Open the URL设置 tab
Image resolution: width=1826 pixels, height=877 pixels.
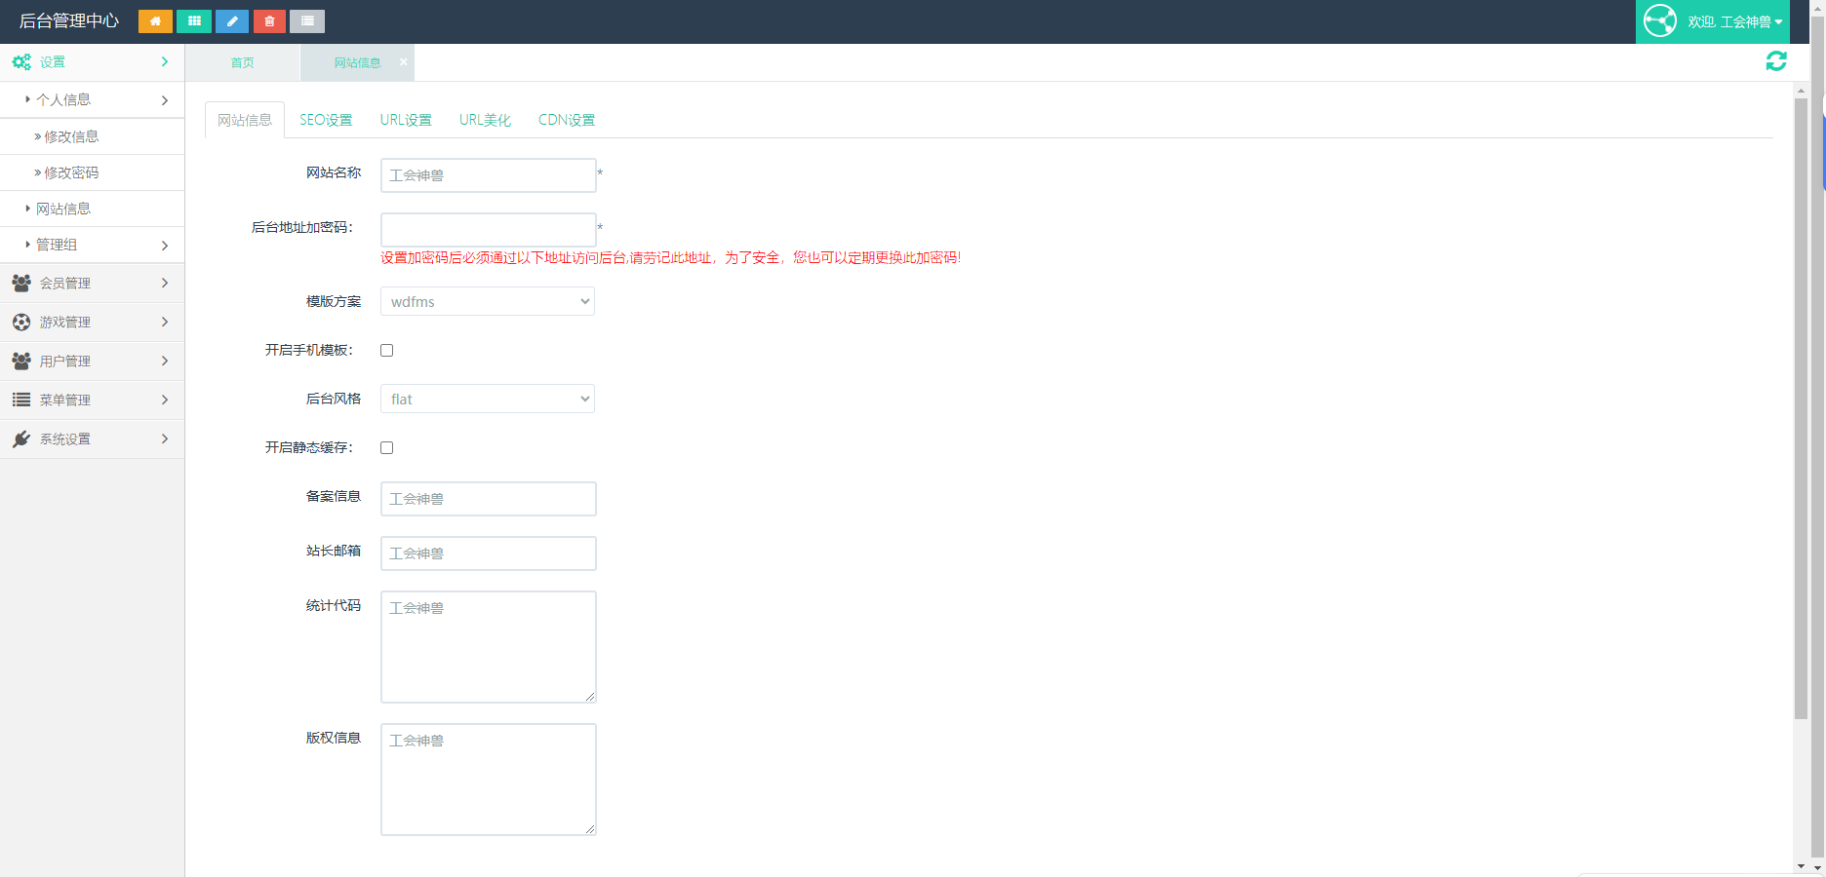pyautogui.click(x=406, y=120)
